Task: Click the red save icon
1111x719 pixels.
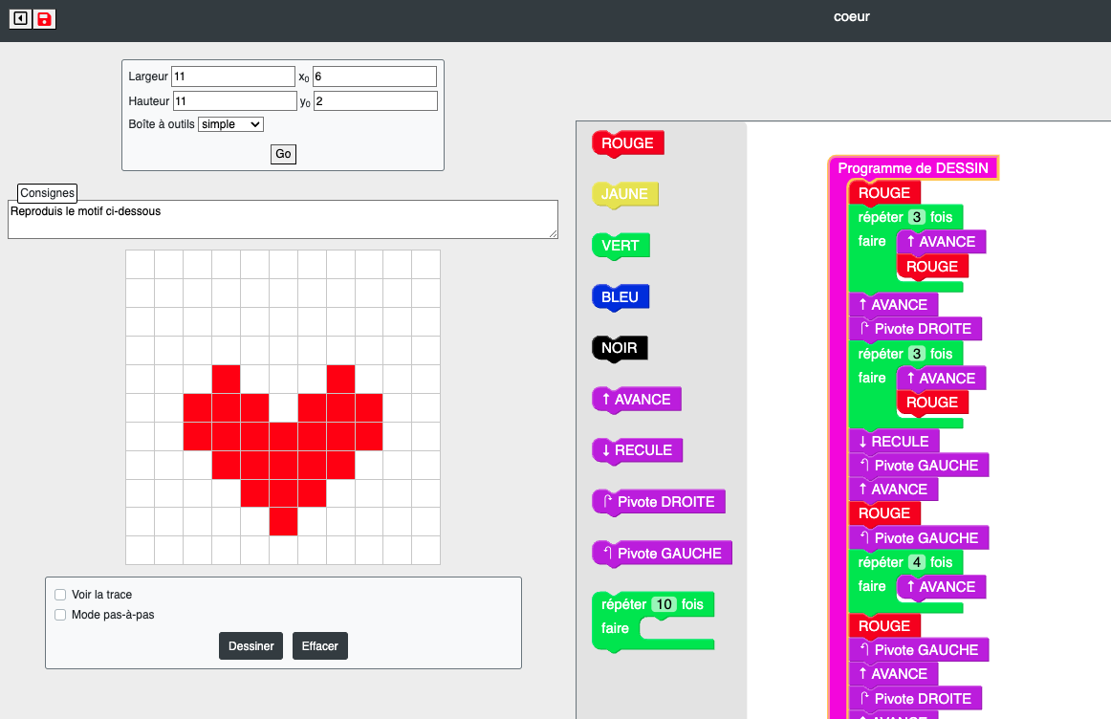Action: (x=45, y=19)
